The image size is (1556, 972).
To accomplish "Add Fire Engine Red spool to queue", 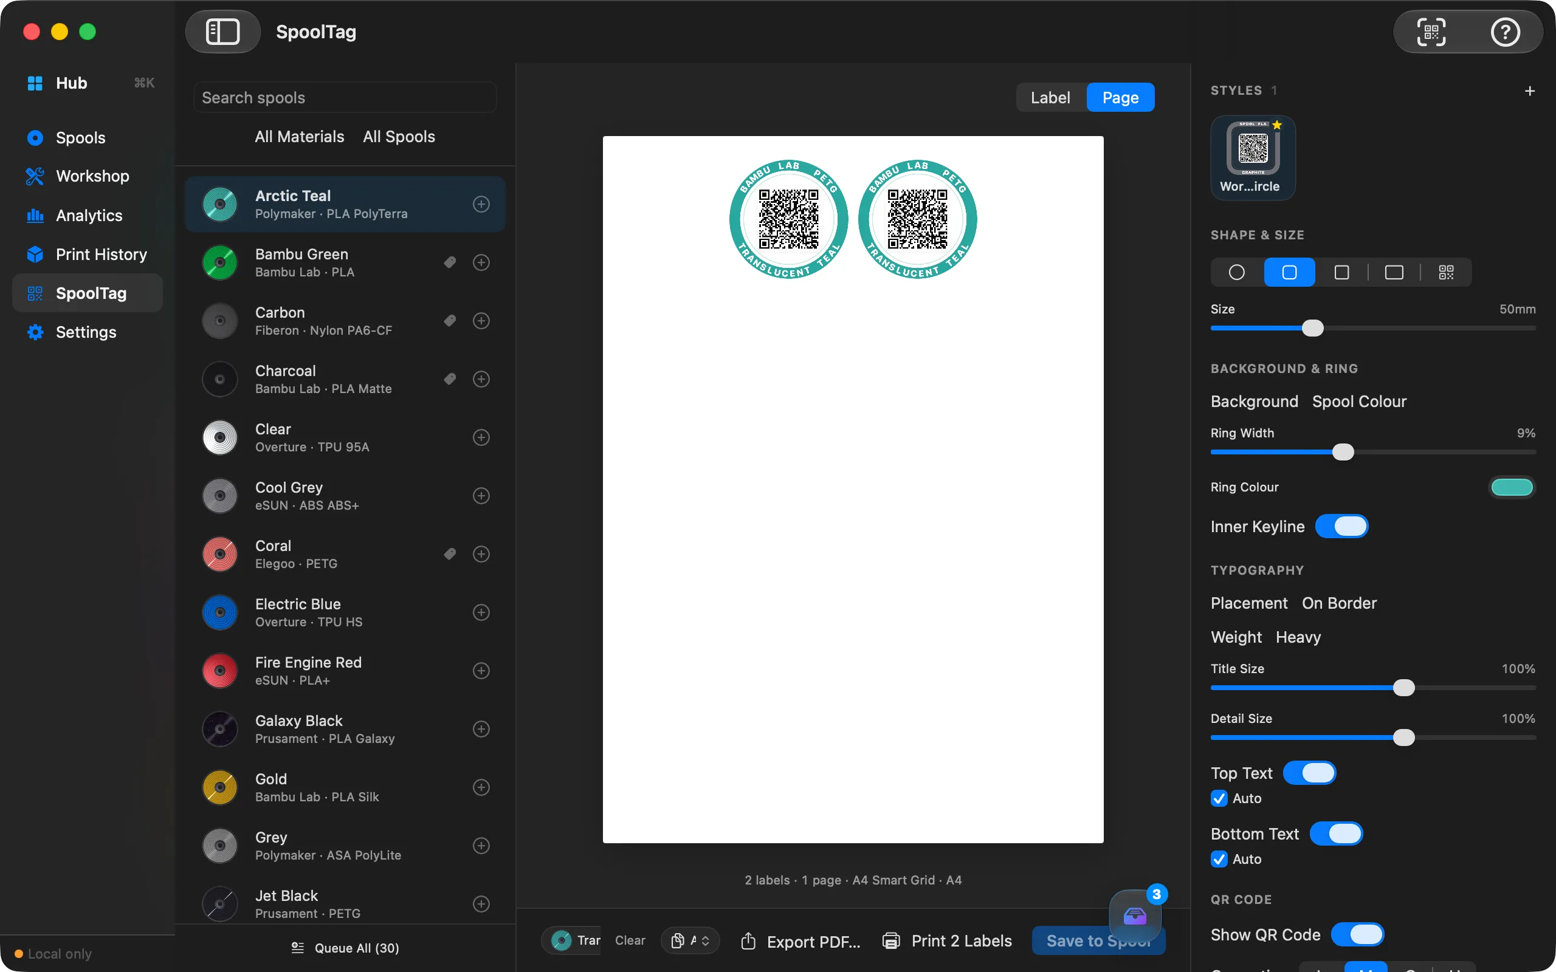I will coord(481,671).
